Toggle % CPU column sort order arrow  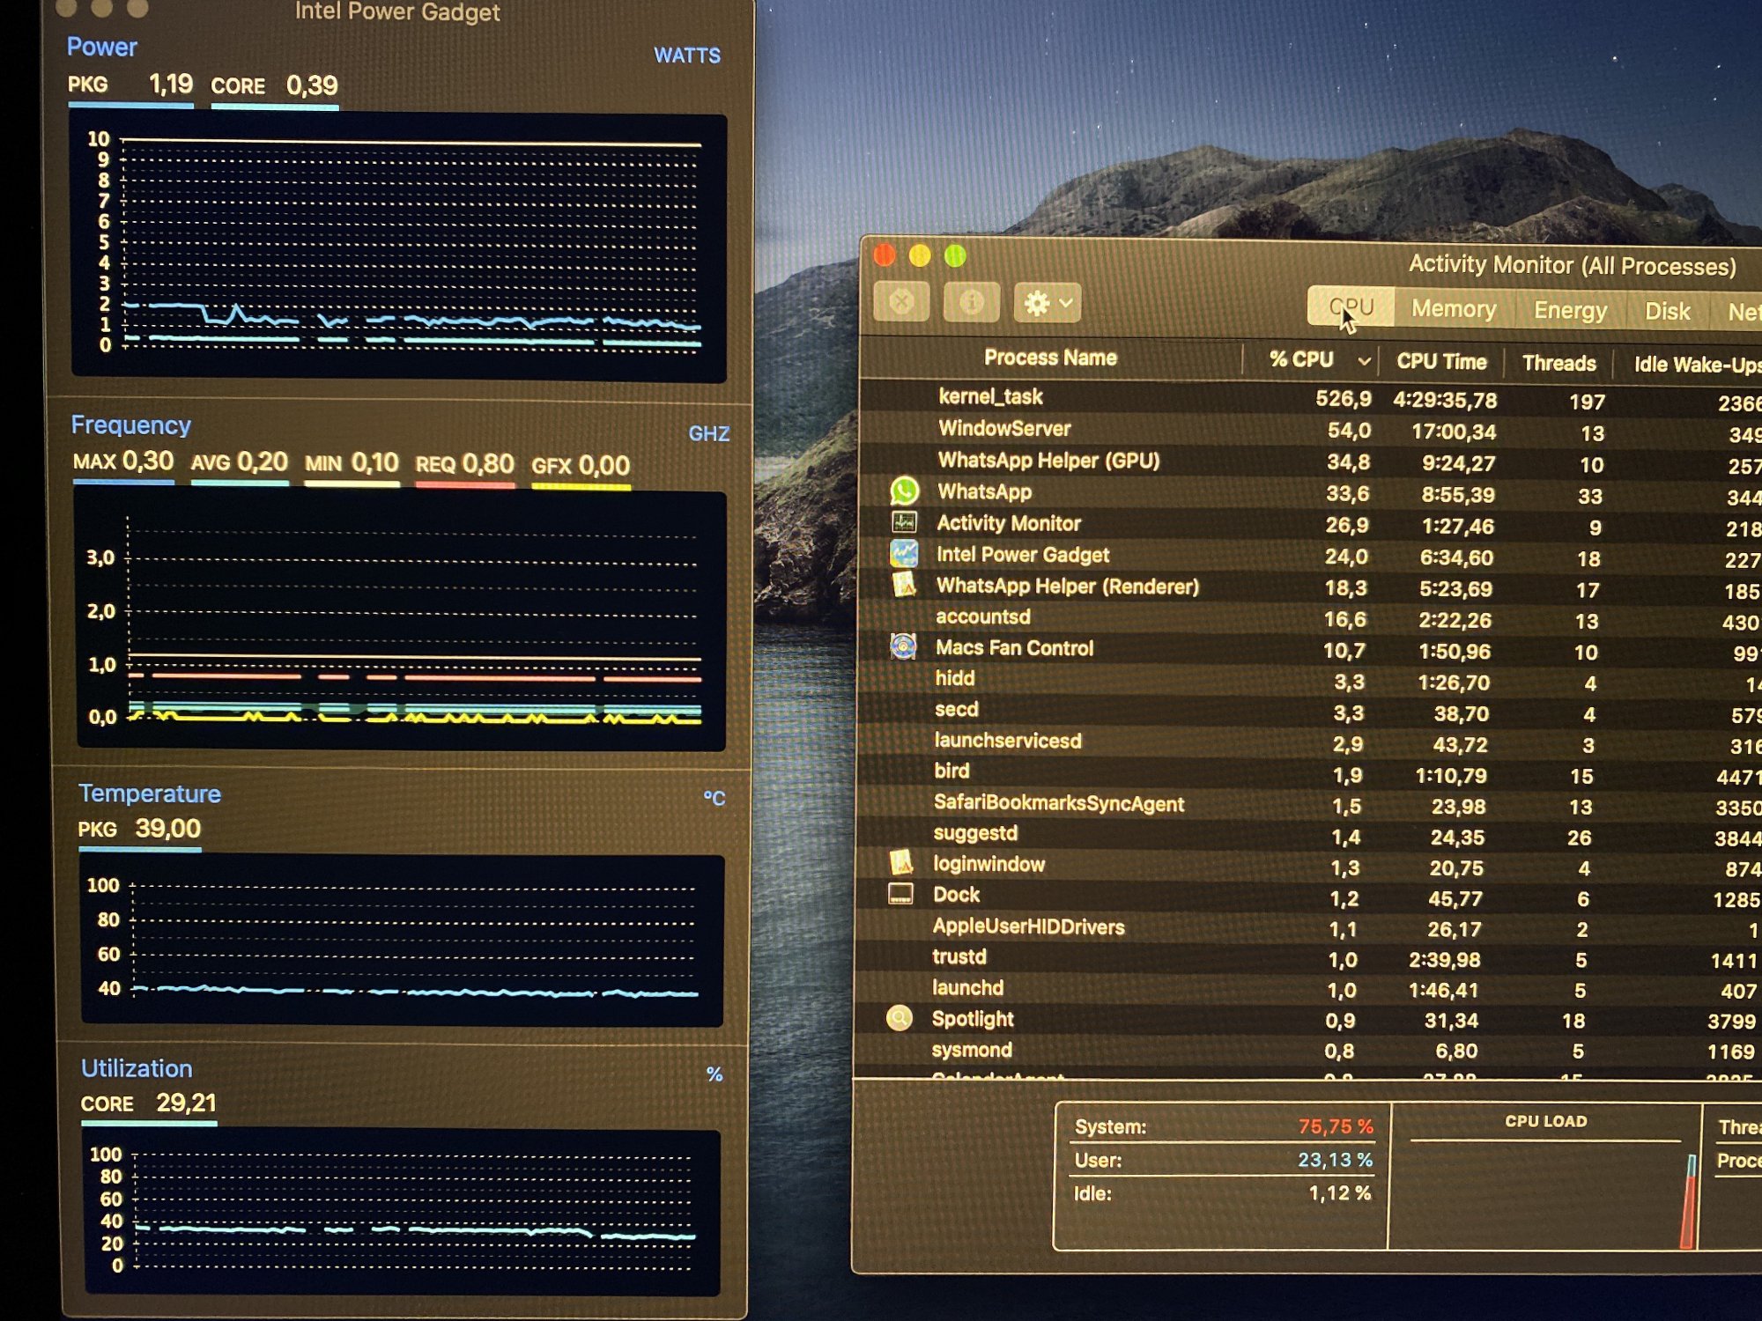(x=1364, y=361)
